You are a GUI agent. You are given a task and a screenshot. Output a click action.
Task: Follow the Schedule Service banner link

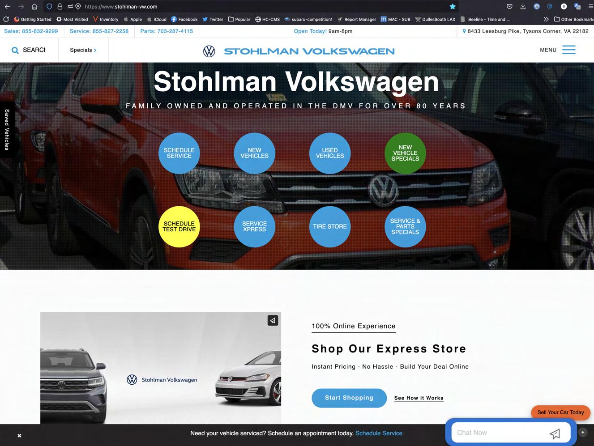click(379, 433)
